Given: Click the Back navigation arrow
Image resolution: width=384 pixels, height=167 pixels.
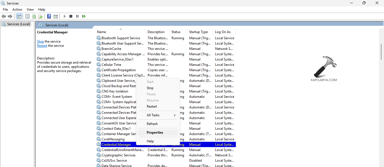Looking at the screenshot, I should 4,16.
